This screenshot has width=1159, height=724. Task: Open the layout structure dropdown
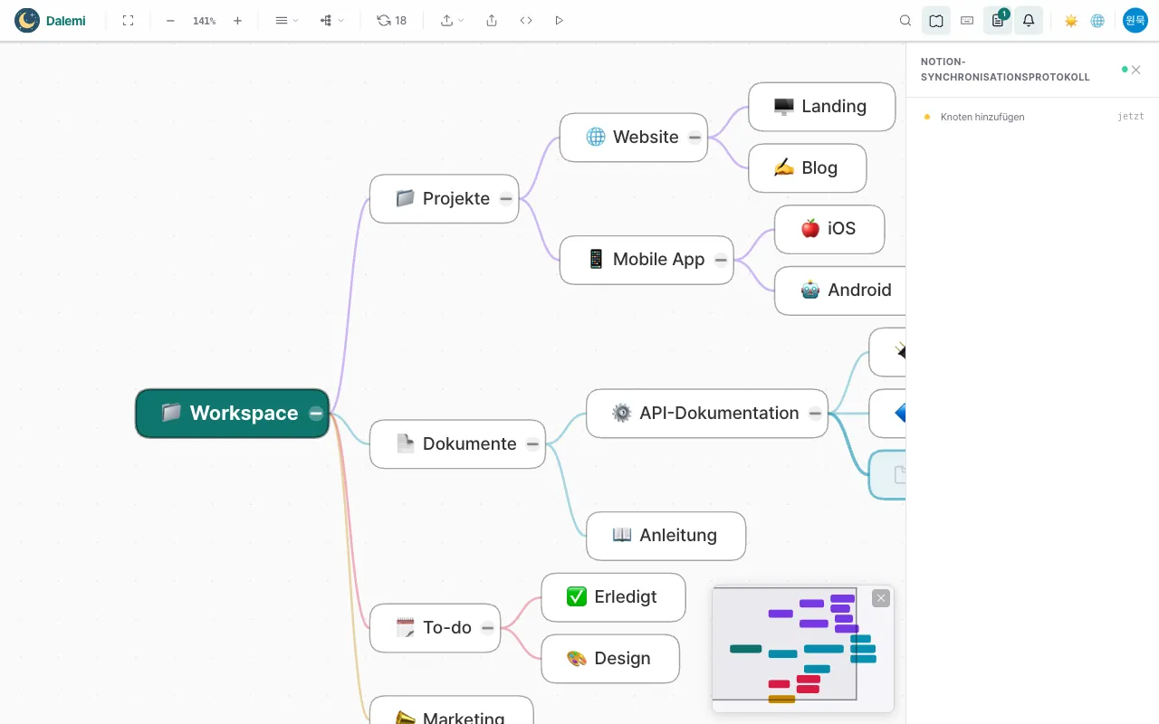(x=331, y=20)
